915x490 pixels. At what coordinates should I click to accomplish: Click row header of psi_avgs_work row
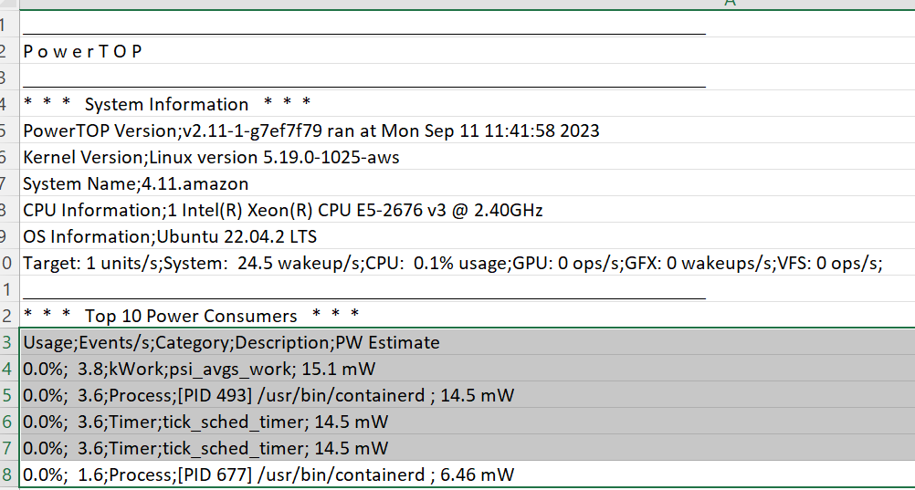7,369
